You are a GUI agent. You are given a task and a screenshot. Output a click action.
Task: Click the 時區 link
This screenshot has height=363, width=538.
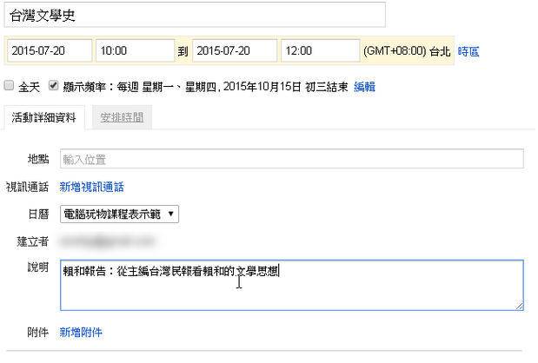(468, 52)
